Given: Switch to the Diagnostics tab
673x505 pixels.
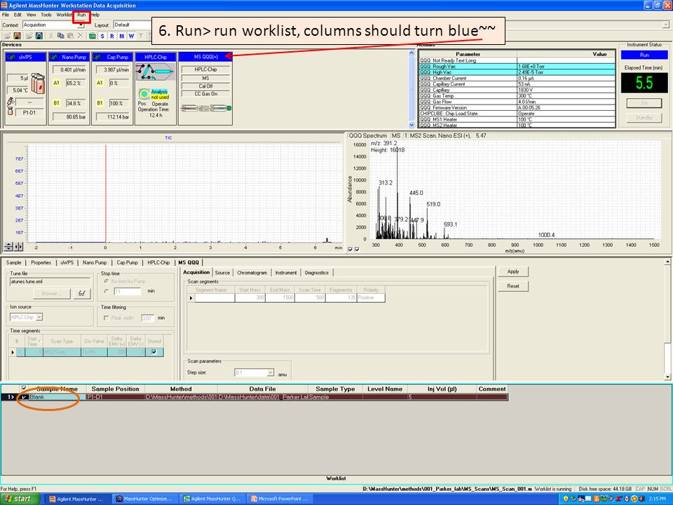Looking at the screenshot, I should [x=316, y=273].
